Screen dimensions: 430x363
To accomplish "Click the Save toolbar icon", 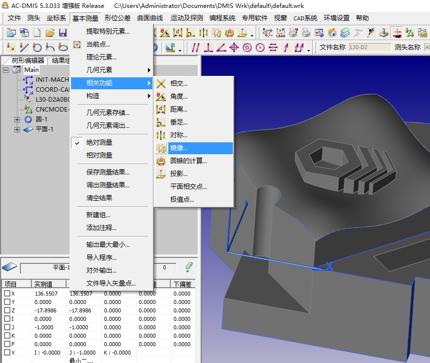I will pyautogui.click(x=63, y=33).
